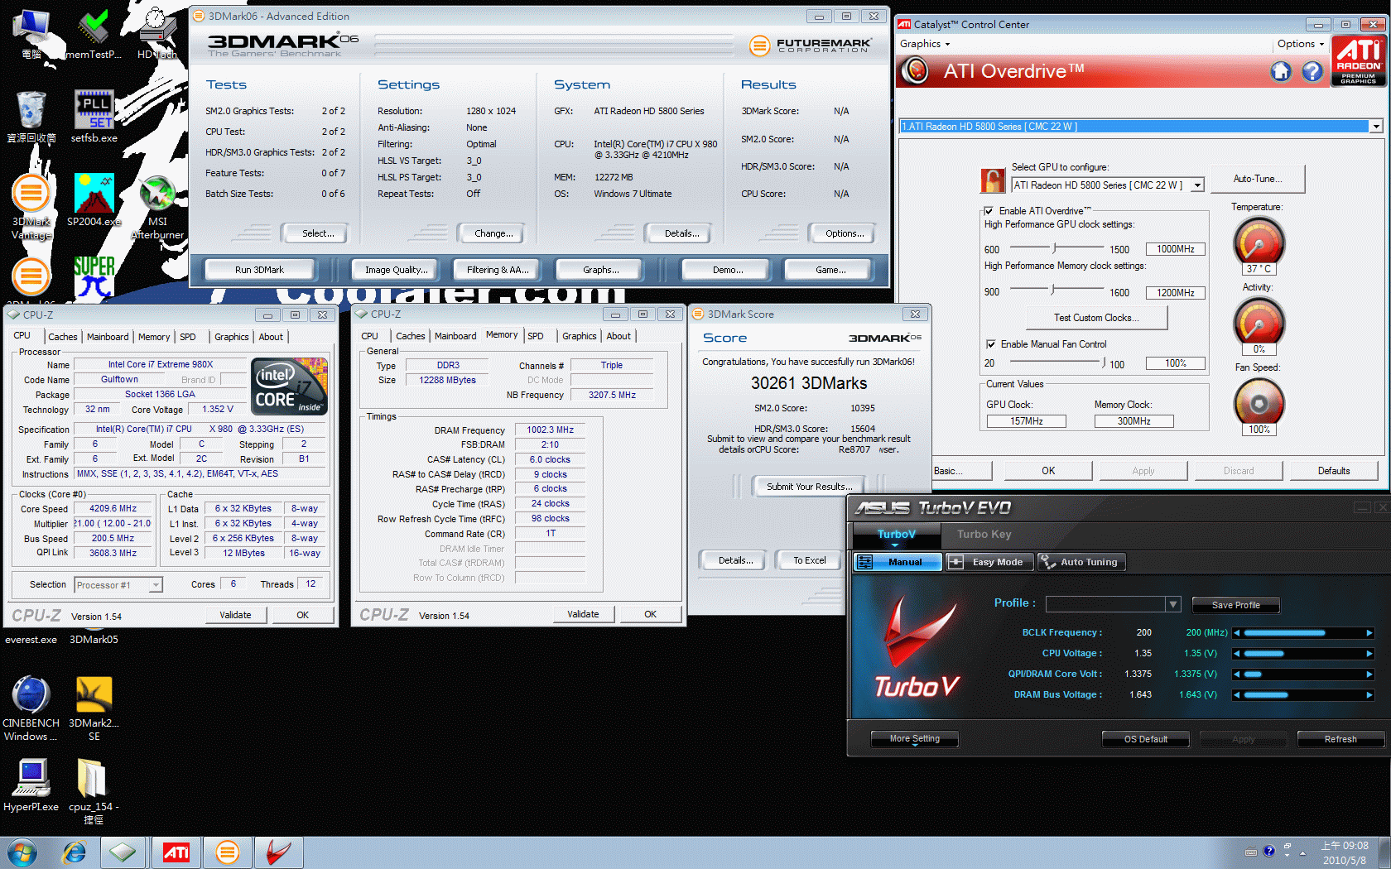Show hidden tray icons arrow
Image resolution: width=1391 pixels, height=869 pixels.
[1303, 852]
